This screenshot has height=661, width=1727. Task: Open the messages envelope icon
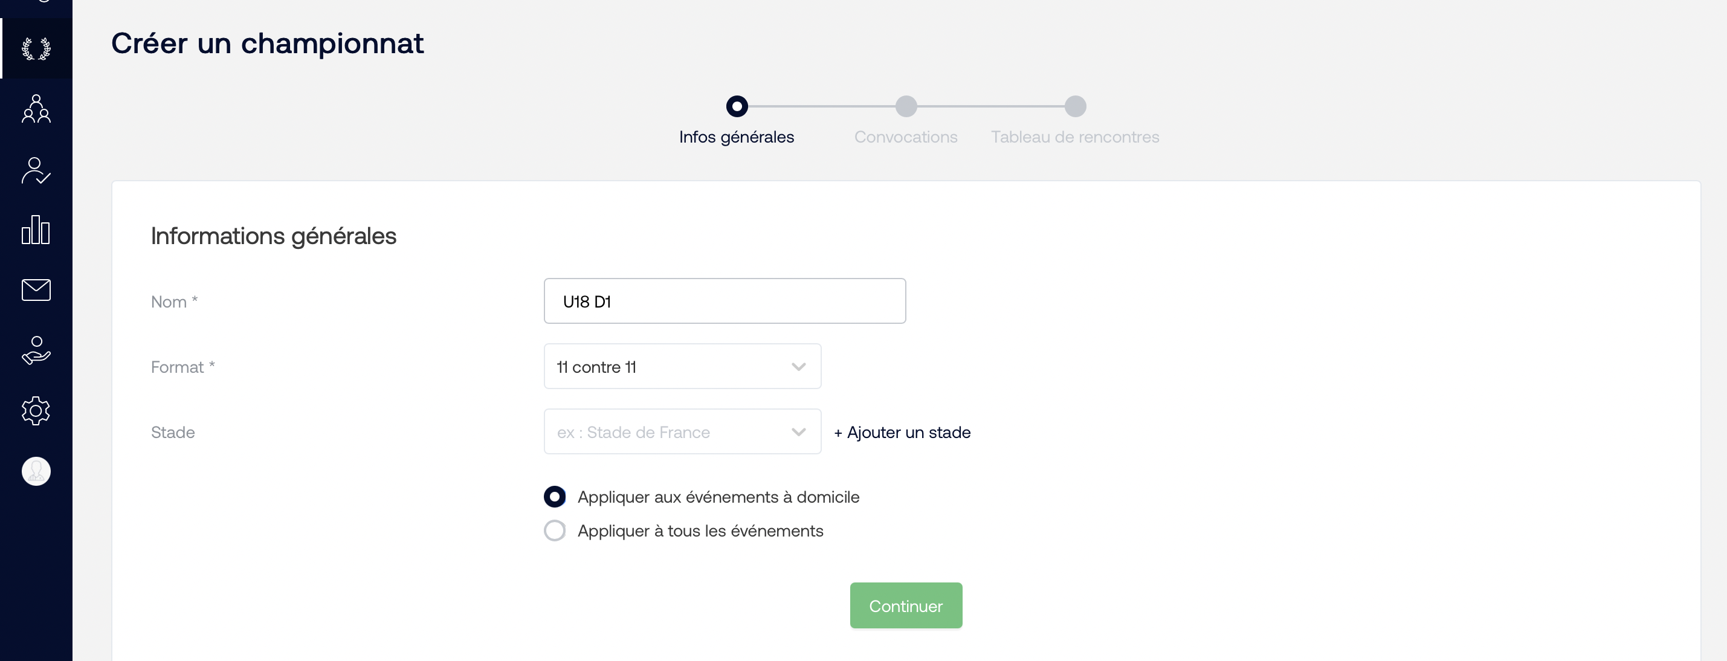[x=36, y=289]
